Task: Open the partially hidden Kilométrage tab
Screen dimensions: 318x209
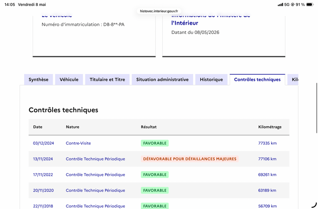Action: (x=293, y=79)
